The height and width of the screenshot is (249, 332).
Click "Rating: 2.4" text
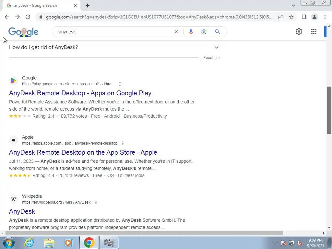[x=43, y=116]
